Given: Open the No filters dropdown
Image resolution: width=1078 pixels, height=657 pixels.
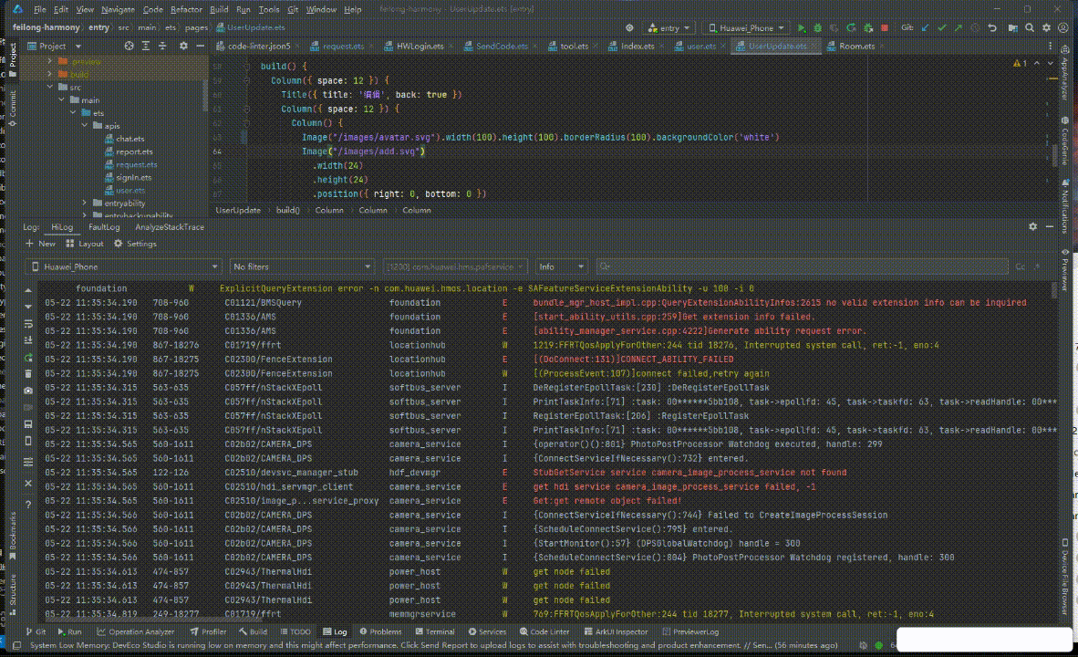Looking at the screenshot, I should [x=302, y=266].
